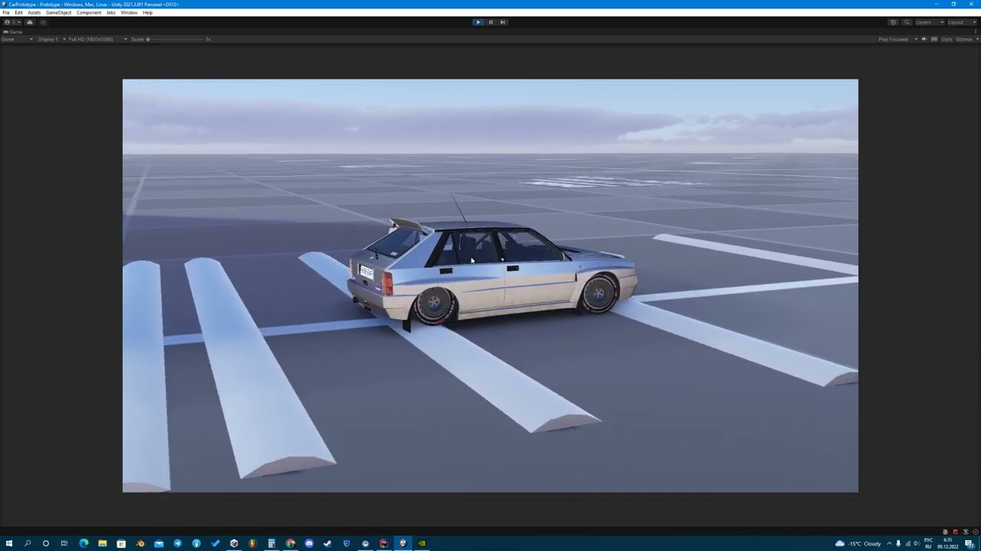Open Microsoft Store from the taskbar
Screen dimensions: 981x551
121,543
